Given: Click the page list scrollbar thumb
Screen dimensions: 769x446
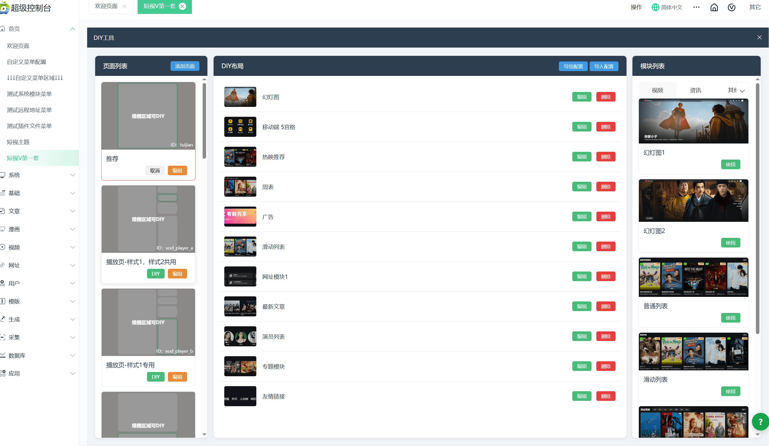Looking at the screenshot, I should point(204,121).
